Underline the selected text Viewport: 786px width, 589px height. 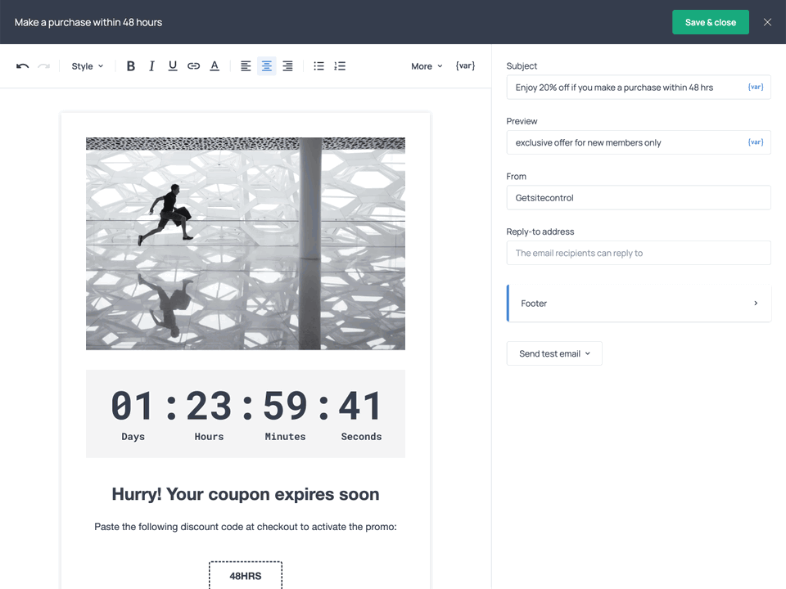pos(173,65)
